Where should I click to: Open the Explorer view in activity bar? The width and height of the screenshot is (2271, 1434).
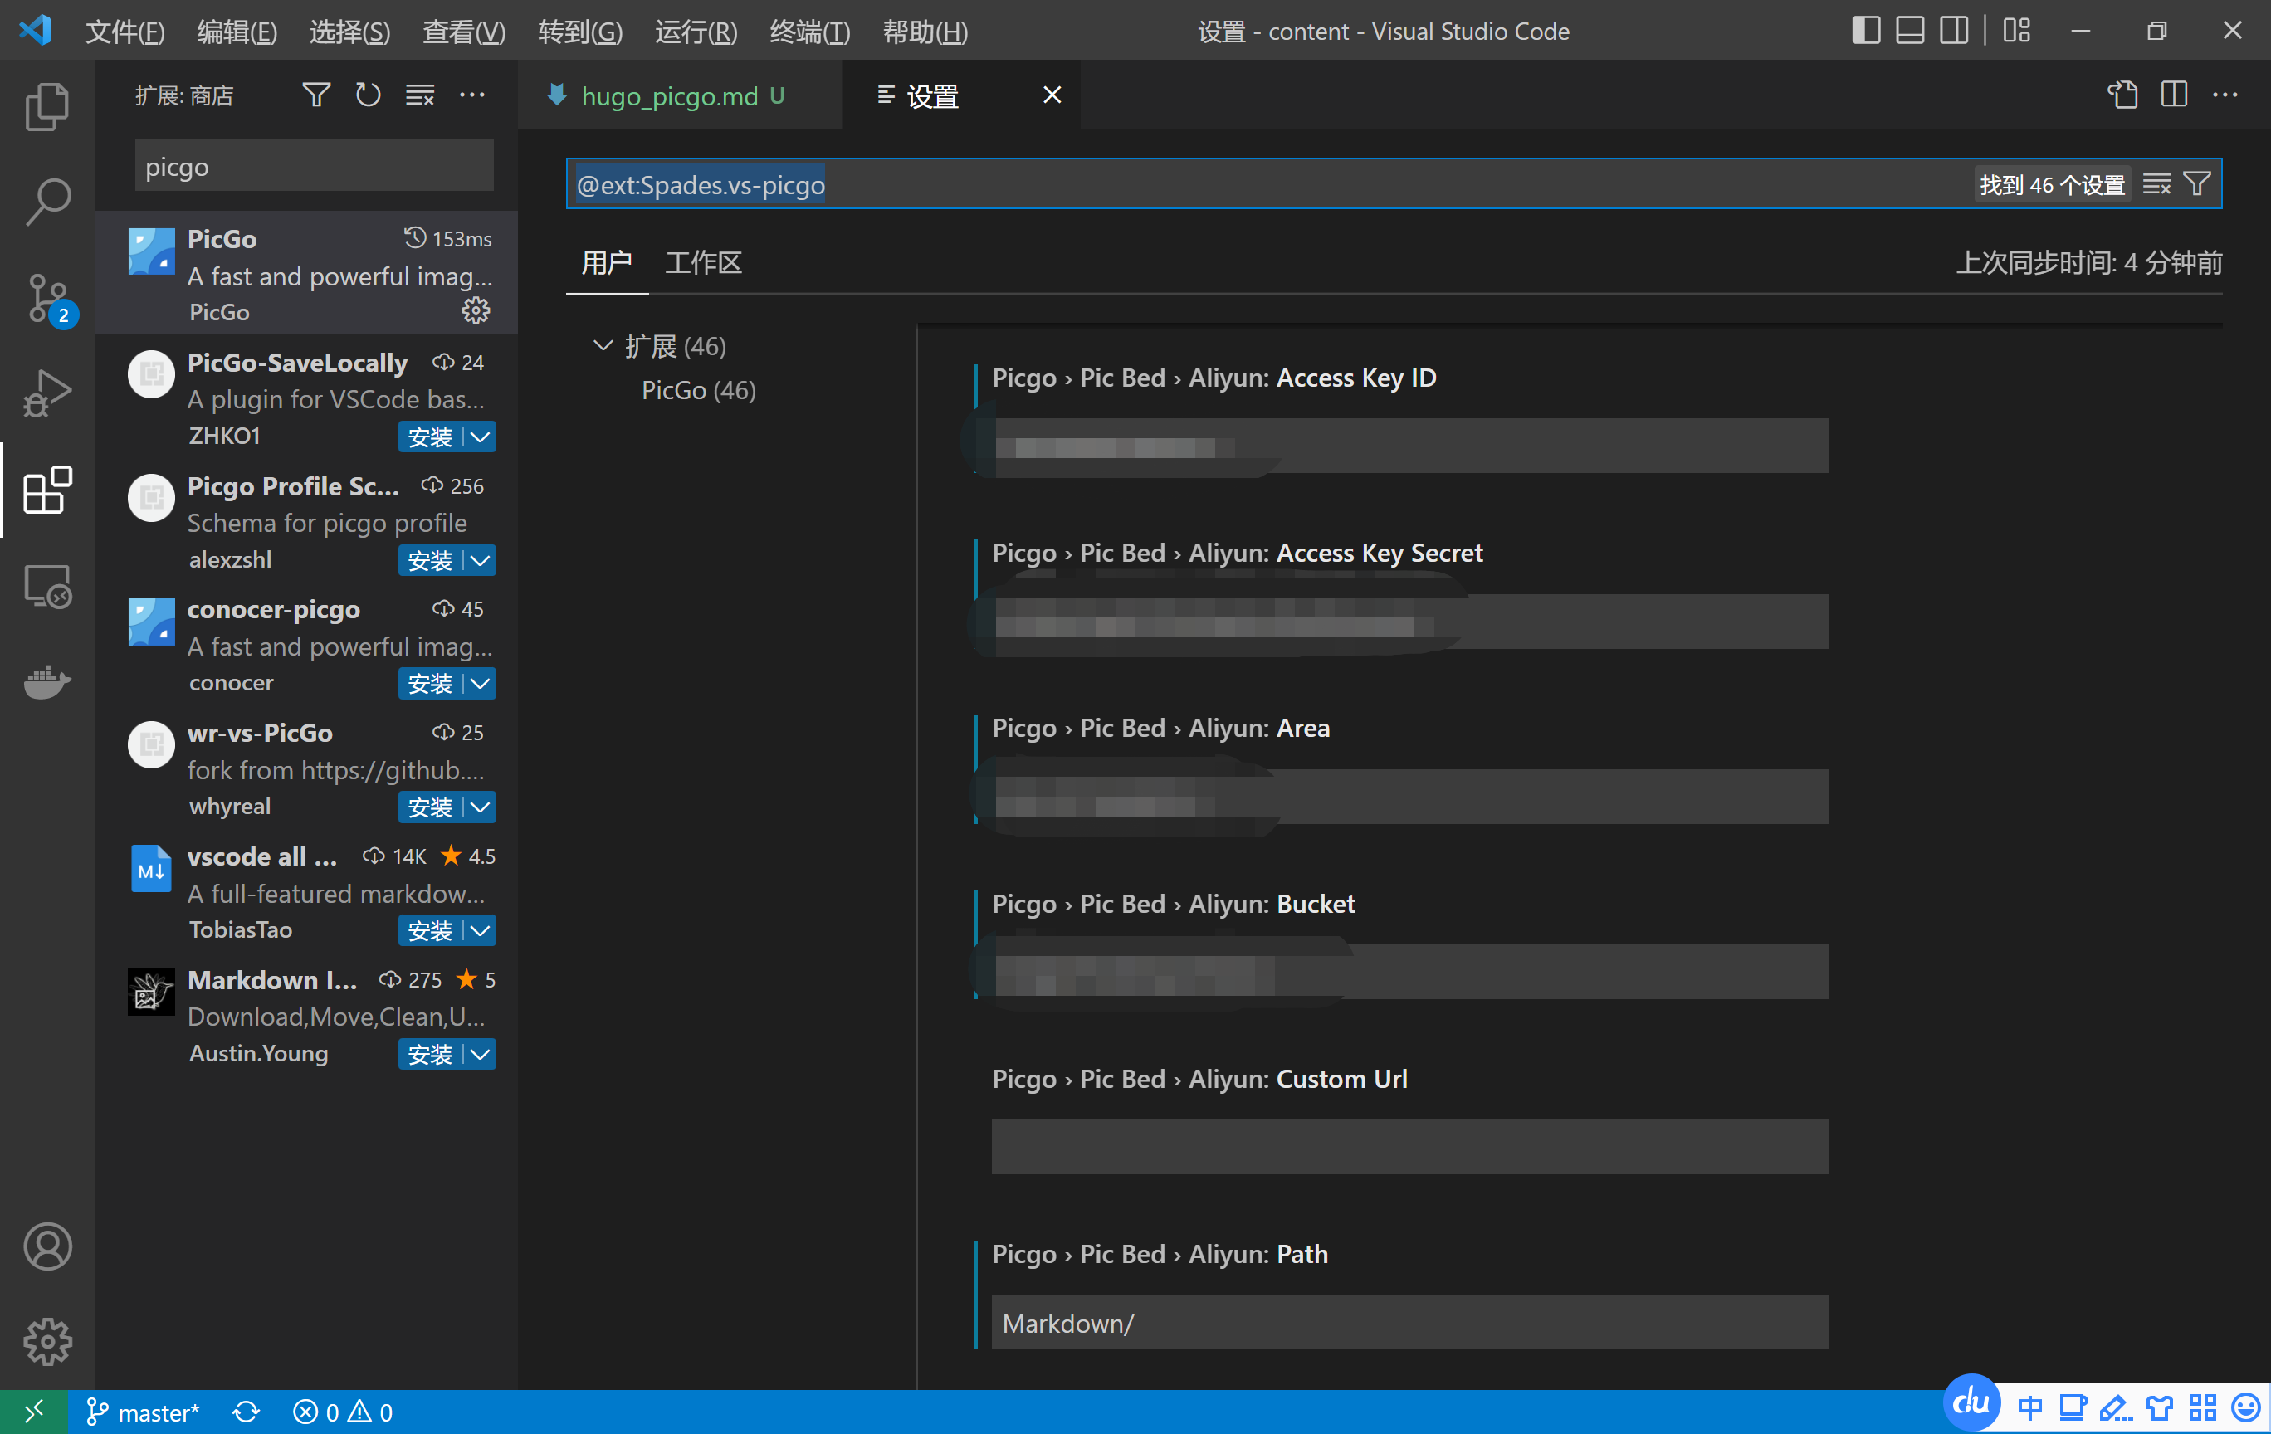coord(47,105)
